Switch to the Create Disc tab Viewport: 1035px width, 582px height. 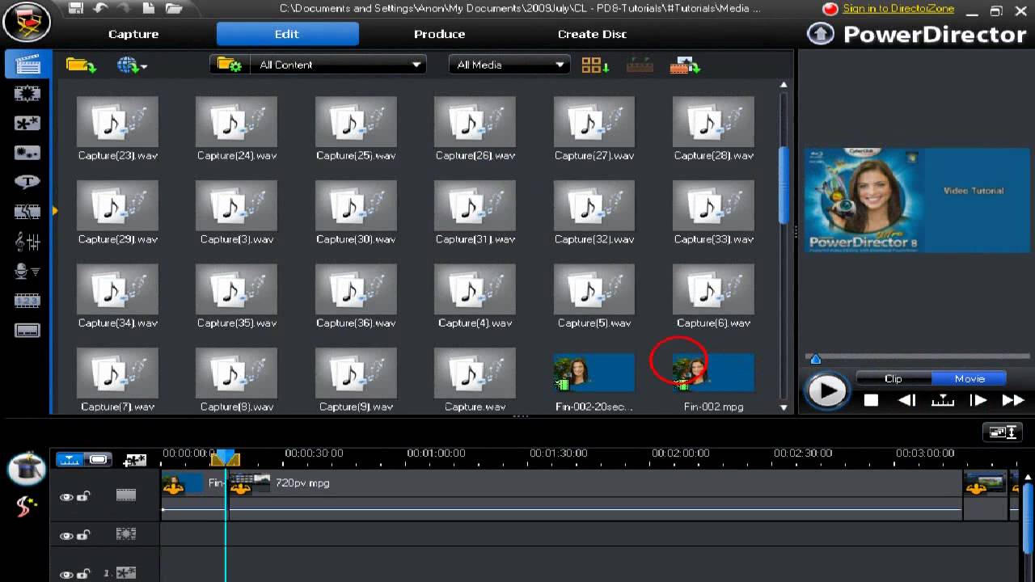coord(592,34)
